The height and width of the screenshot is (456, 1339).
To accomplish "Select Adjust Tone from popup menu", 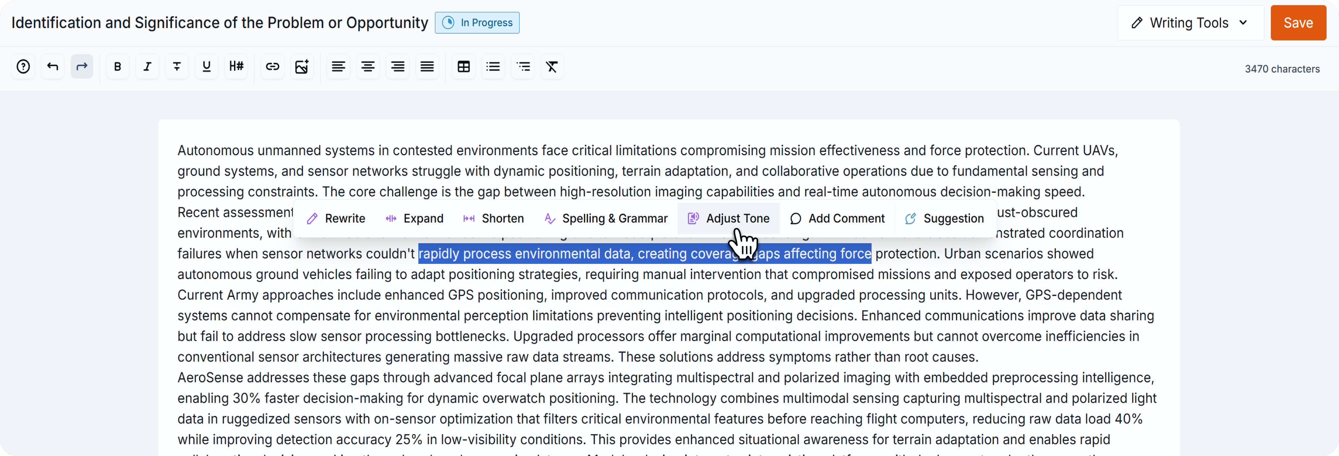I will [x=728, y=219].
